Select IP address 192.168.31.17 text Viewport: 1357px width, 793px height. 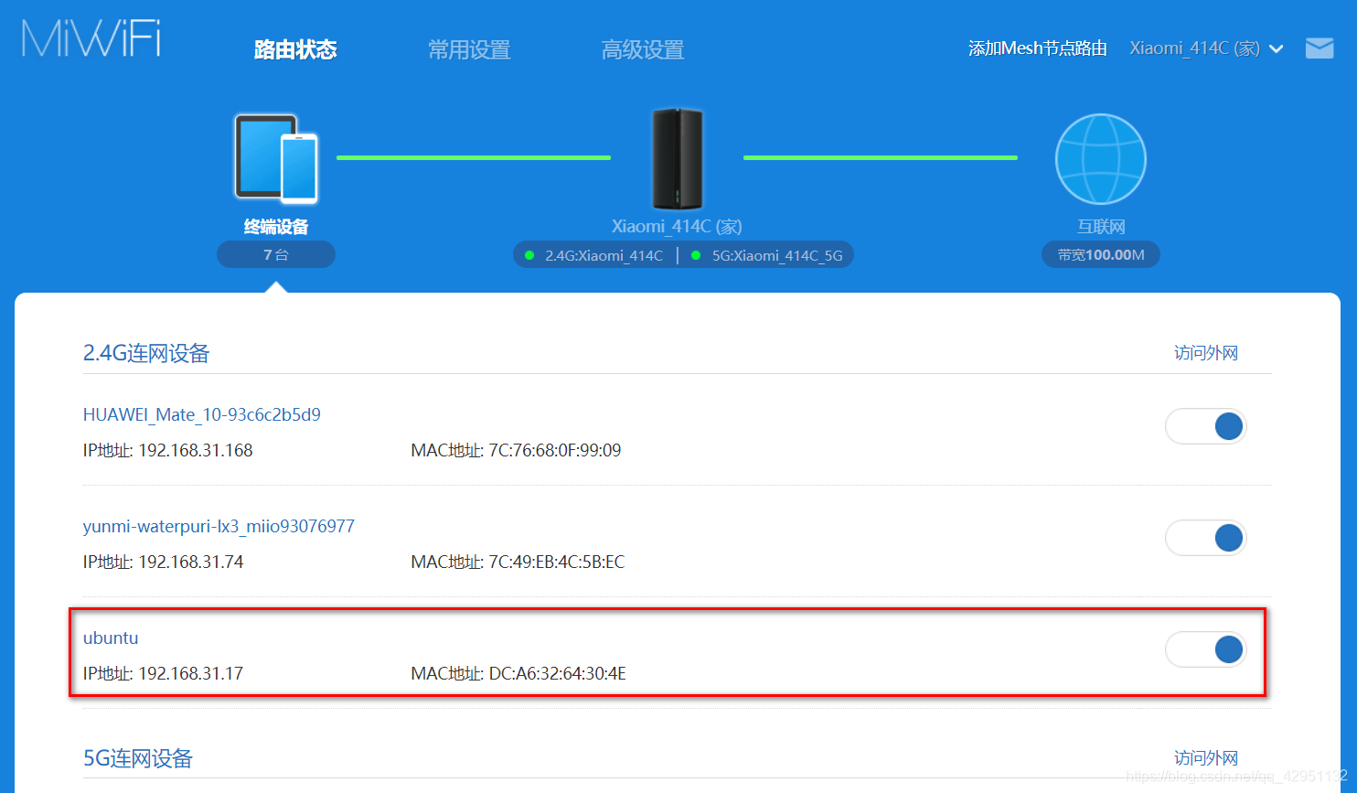coord(190,673)
